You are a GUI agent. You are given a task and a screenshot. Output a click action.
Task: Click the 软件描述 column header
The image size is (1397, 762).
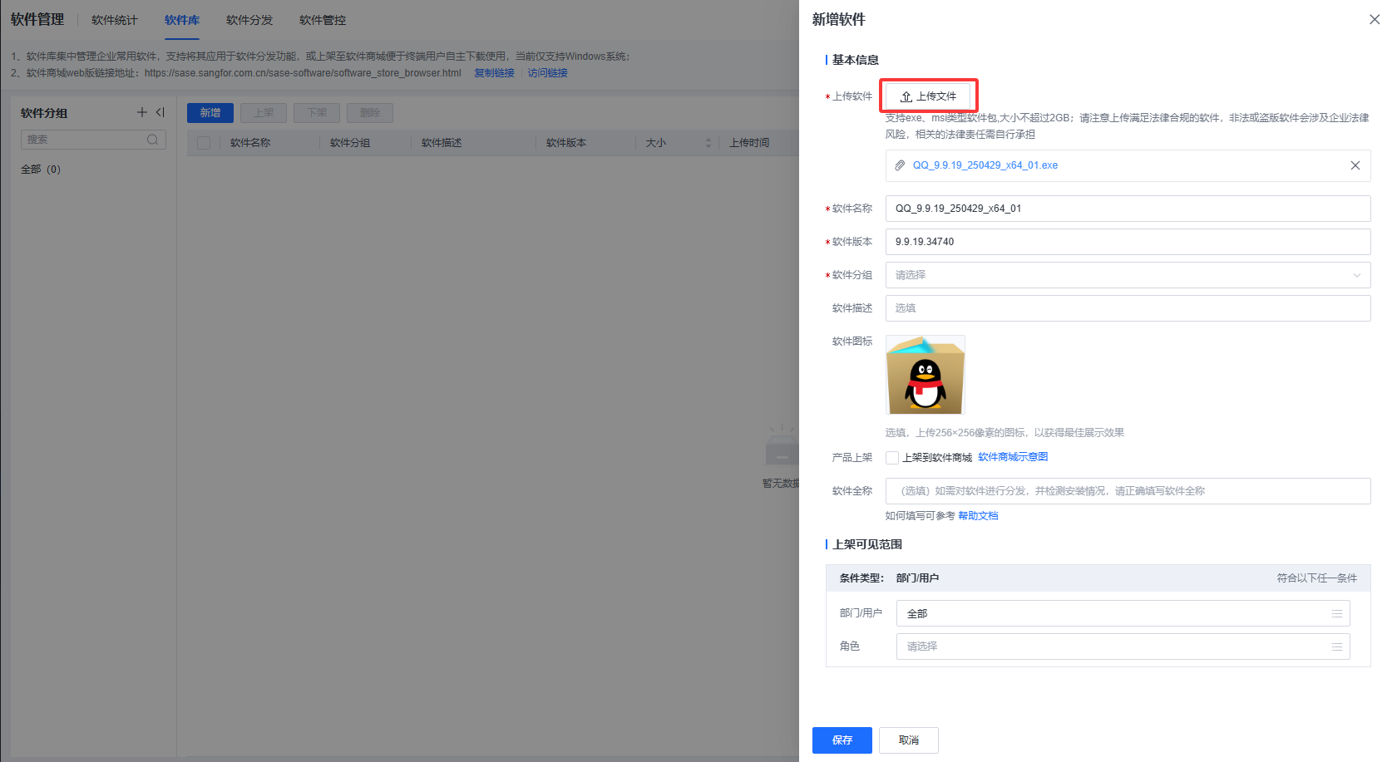pos(442,143)
